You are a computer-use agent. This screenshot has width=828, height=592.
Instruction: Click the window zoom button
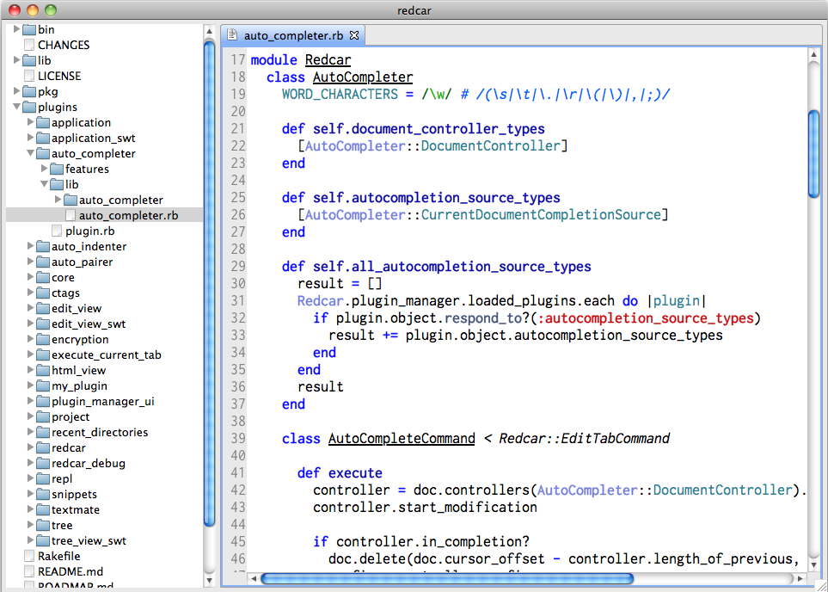tap(50, 10)
